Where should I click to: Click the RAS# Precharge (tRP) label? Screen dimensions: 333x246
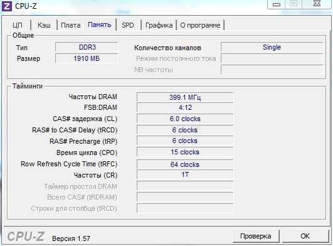pyautogui.click(x=83, y=141)
